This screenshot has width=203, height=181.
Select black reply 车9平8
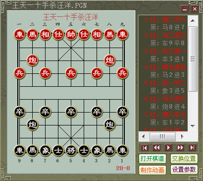(167, 43)
